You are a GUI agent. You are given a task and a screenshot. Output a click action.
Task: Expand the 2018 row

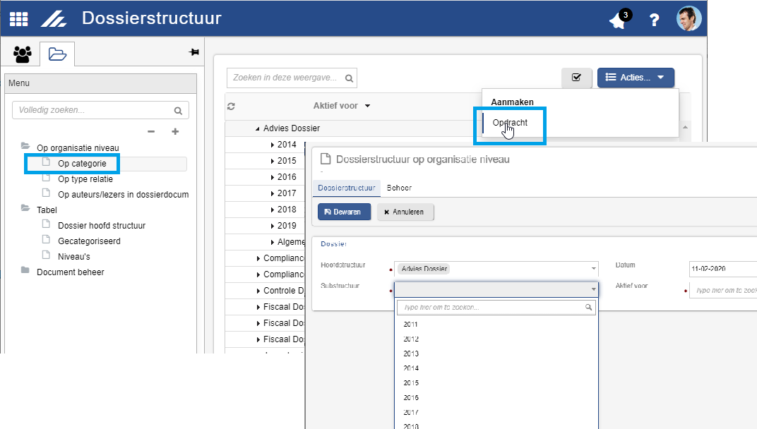click(273, 210)
